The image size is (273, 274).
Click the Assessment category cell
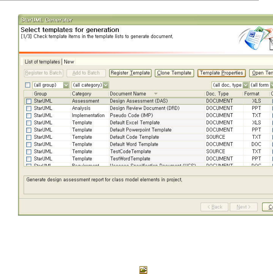click(x=85, y=101)
